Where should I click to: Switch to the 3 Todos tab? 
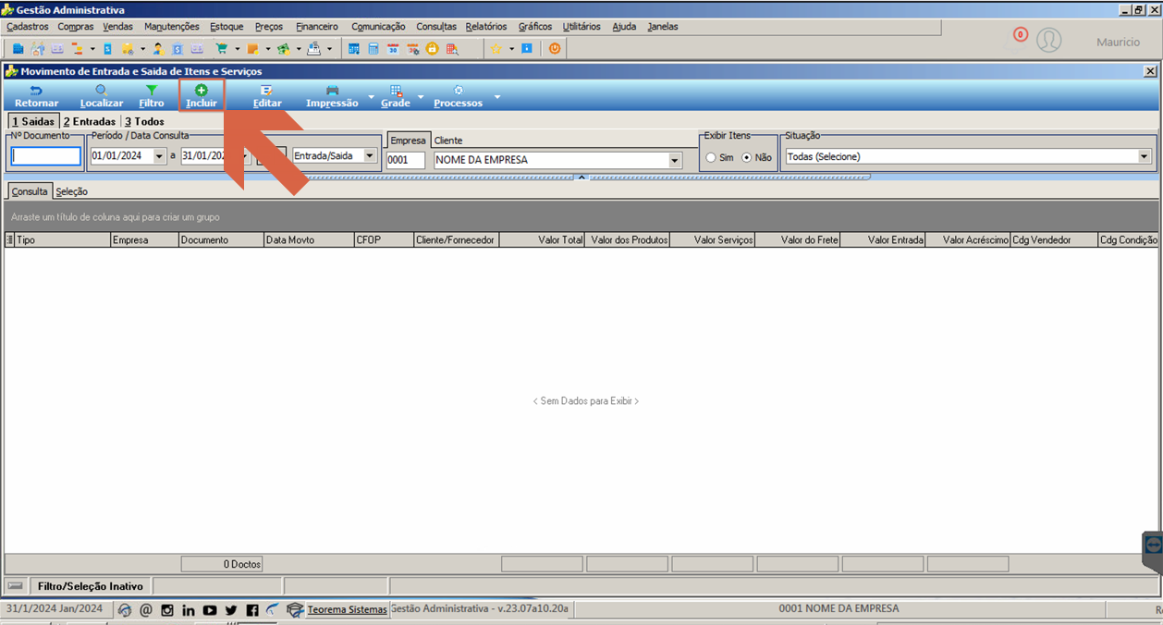(x=144, y=121)
